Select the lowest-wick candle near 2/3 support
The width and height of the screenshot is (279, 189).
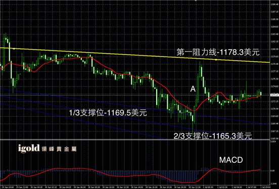pyautogui.click(x=193, y=123)
